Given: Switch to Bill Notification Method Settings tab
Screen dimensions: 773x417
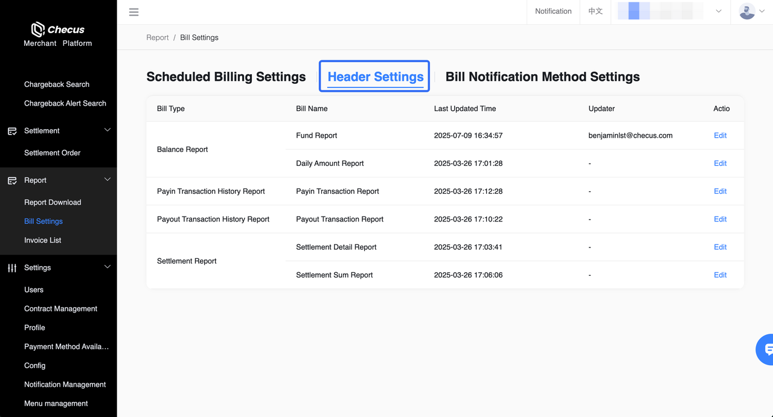Looking at the screenshot, I should click(542, 77).
